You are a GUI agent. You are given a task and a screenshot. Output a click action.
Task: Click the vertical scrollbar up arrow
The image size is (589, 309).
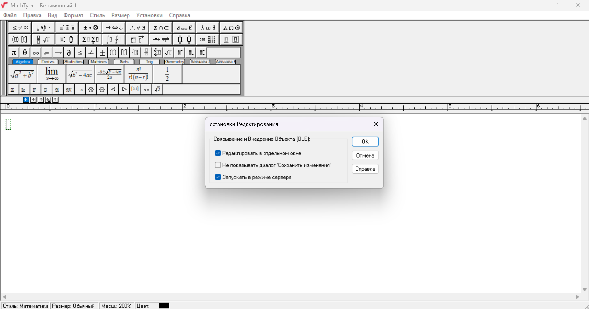tap(585, 119)
